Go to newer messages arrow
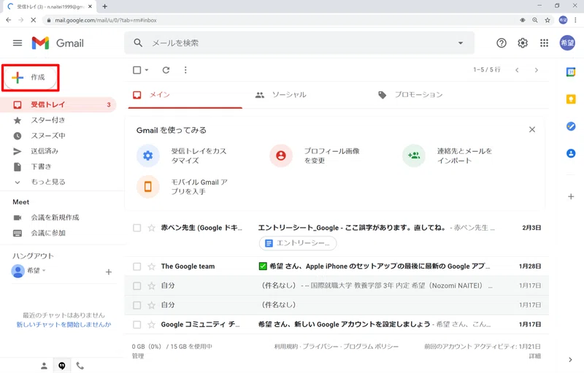 point(517,70)
